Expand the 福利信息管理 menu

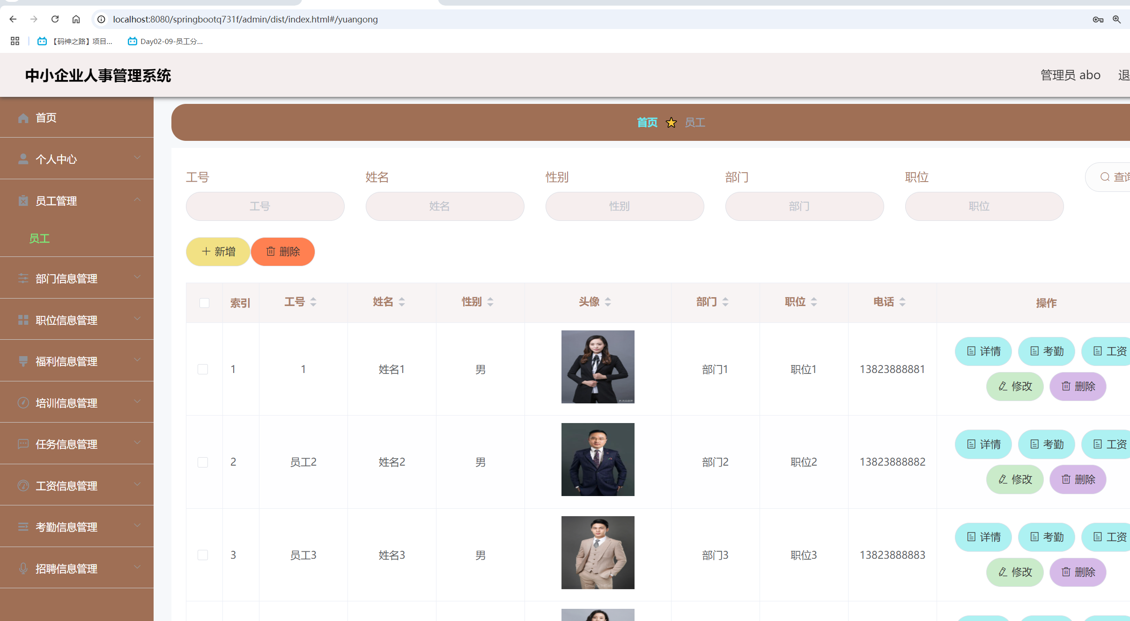[x=137, y=360]
